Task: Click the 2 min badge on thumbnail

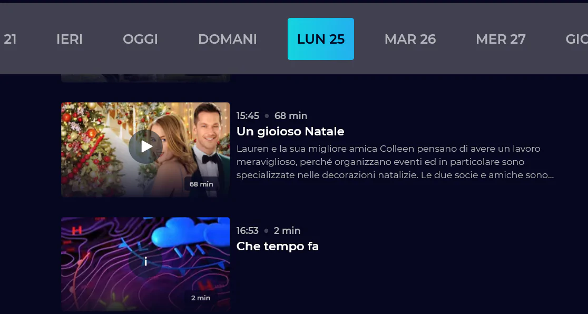Action: (201, 298)
